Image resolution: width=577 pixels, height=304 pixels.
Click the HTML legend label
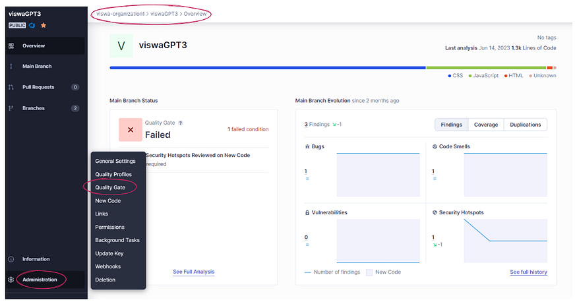(x=516, y=75)
